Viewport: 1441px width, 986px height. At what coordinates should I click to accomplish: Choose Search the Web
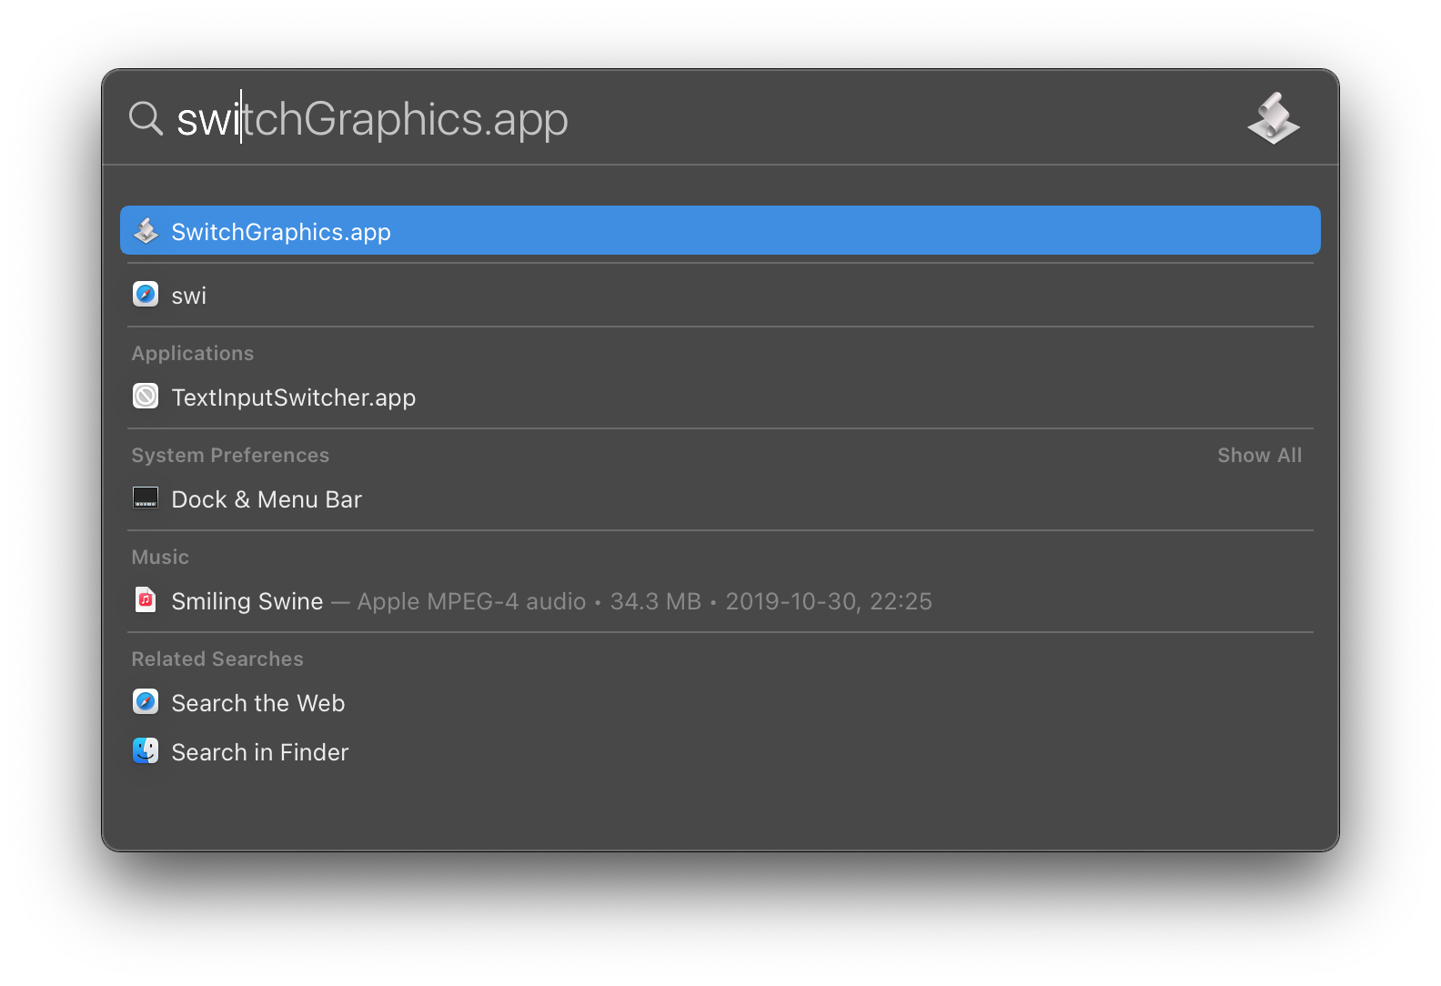[x=258, y=703]
